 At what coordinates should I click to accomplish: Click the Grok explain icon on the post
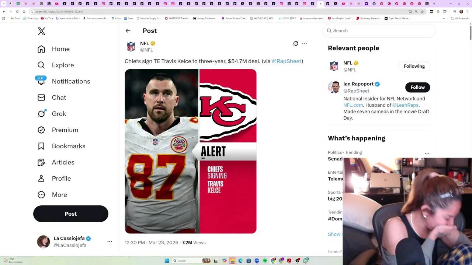(296, 43)
